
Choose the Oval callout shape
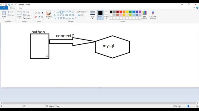[x=70, y=18]
